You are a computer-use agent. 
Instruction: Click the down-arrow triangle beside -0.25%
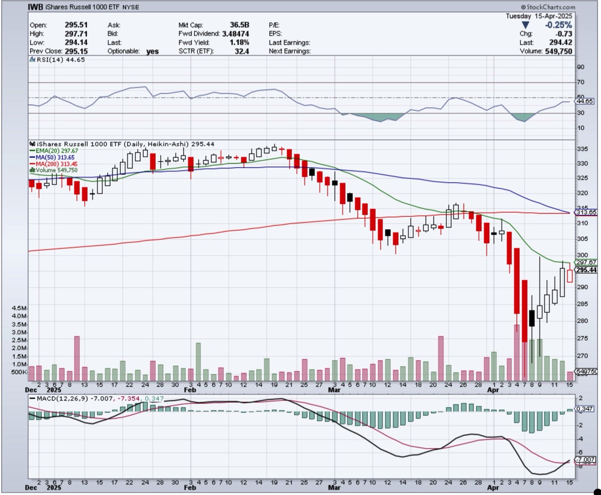click(x=524, y=25)
